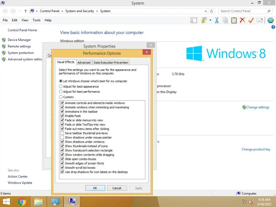This screenshot has width=276, height=207.
Task: Open Remote settings link
Action: (x=19, y=46)
